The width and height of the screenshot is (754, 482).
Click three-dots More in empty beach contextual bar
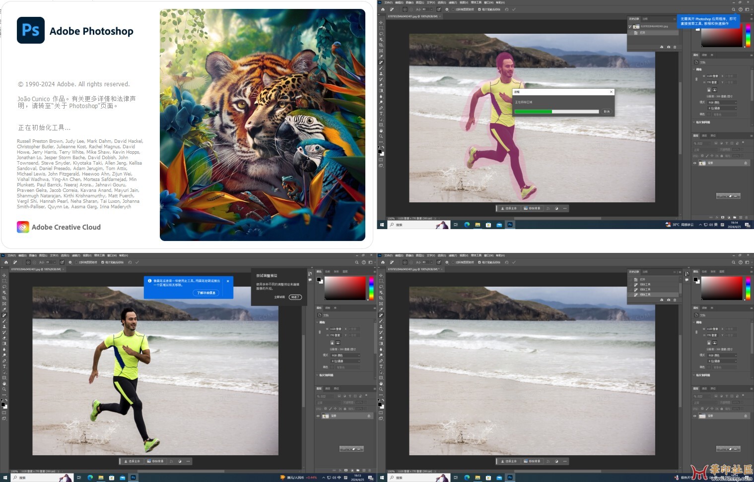565,461
